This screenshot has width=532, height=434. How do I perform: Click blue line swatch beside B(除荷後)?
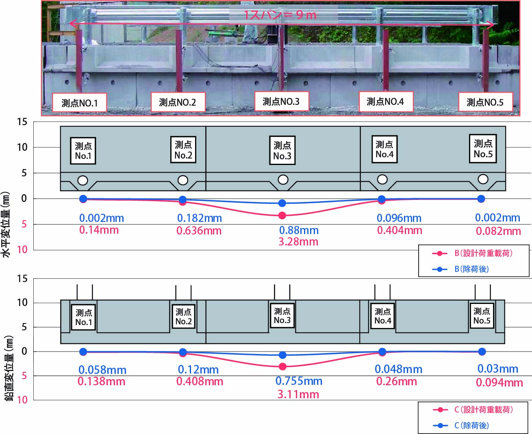click(440, 269)
